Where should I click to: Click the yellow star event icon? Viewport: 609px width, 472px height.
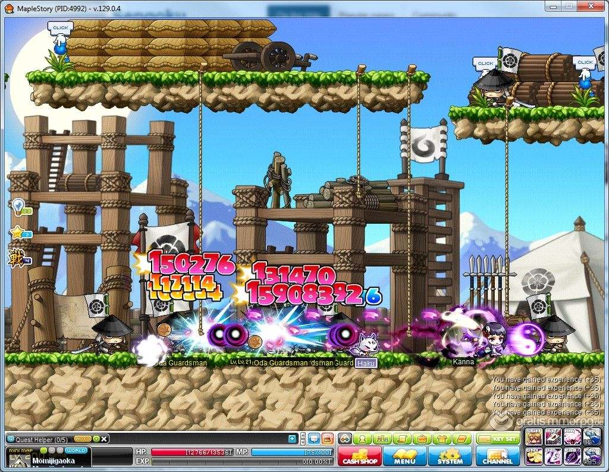point(17,232)
